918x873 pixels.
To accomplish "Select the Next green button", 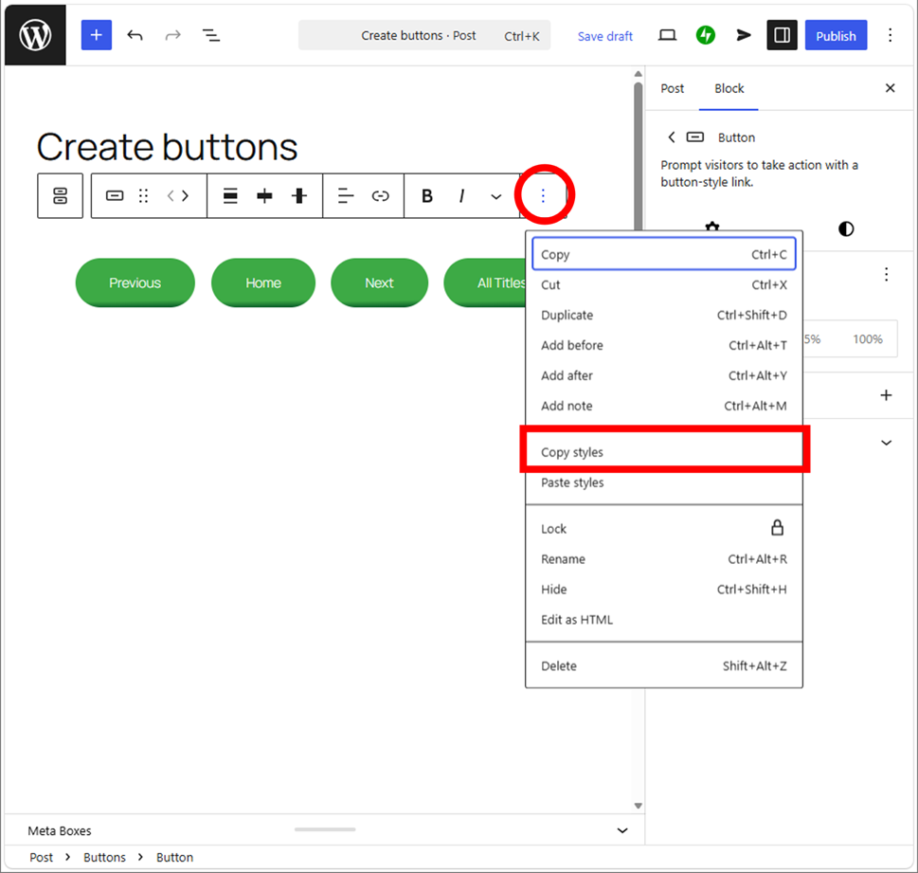I will pos(379,283).
